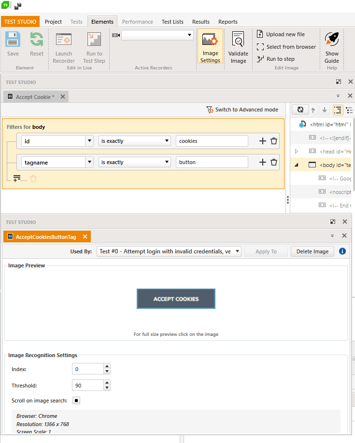This screenshot has height=443, width=355.
Task: Increase the Index value
Action: pyautogui.click(x=107, y=366)
